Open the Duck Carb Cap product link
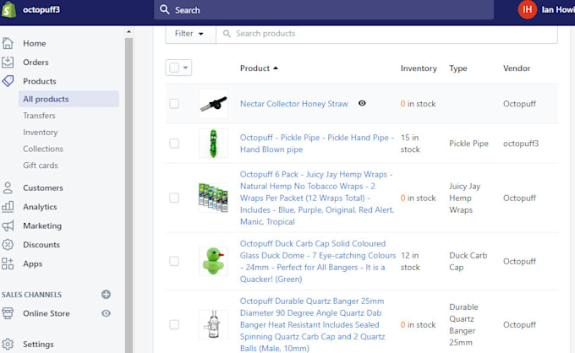Screen dimensions: 575x353 click(318, 261)
